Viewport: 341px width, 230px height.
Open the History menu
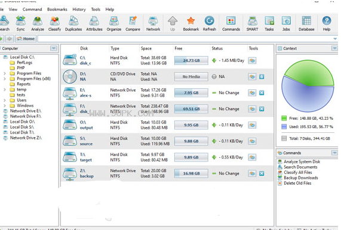pos(79,10)
